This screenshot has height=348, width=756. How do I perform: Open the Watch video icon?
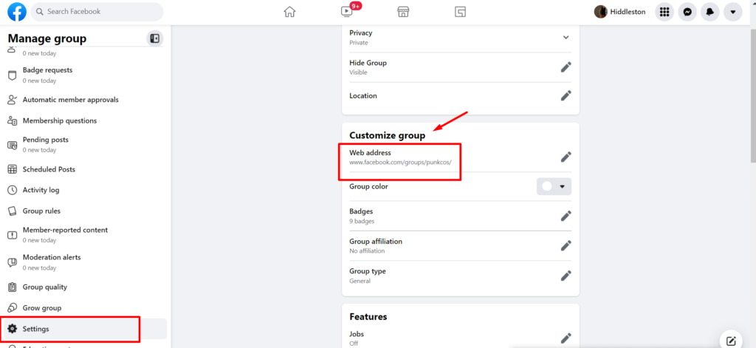pyautogui.click(x=347, y=12)
